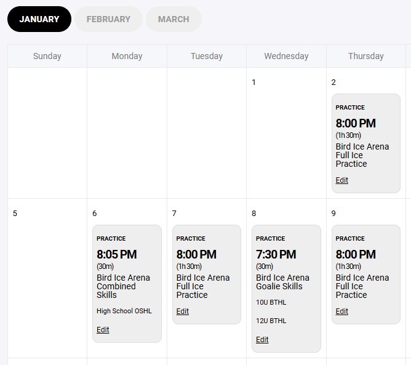411x365 pixels.
Task: Click the Sunday column header
Action: point(47,56)
